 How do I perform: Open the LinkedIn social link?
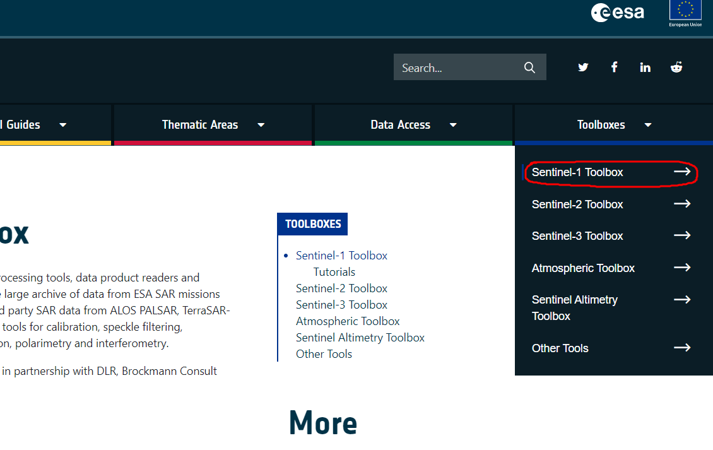(645, 68)
